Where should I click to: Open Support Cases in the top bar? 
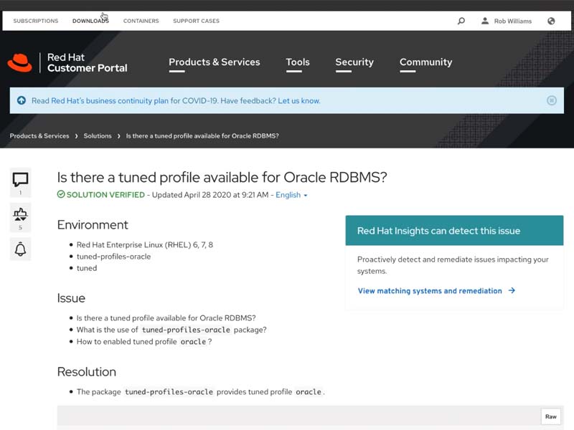click(196, 21)
